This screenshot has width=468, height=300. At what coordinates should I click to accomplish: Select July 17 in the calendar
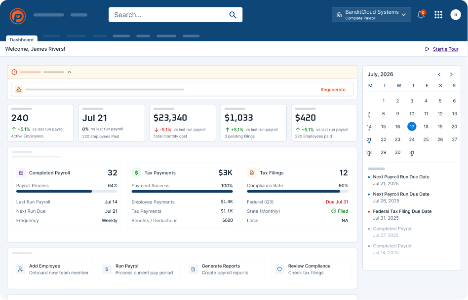point(412,127)
